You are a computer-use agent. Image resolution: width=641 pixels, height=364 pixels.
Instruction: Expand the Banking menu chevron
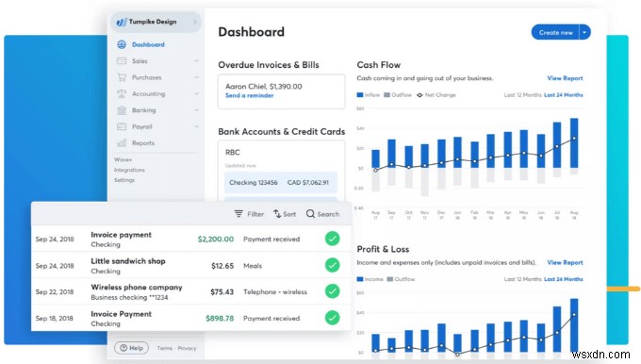[x=196, y=110]
